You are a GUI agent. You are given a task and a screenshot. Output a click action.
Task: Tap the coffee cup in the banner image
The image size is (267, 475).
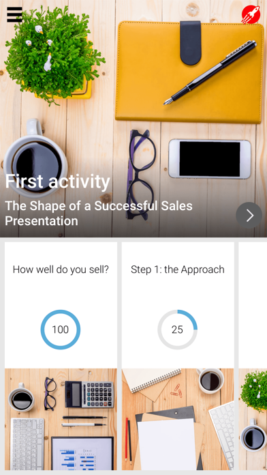pyautogui.click(x=35, y=159)
